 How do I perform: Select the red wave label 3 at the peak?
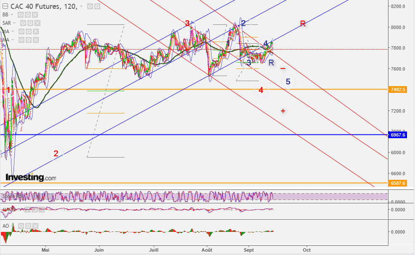[187, 23]
